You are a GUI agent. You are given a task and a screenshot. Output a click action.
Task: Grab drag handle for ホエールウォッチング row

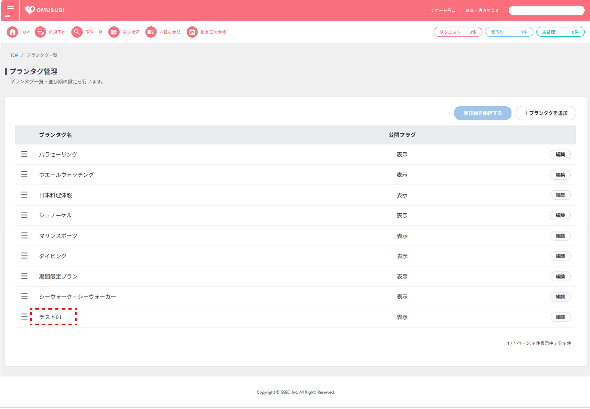(x=24, y=175)
